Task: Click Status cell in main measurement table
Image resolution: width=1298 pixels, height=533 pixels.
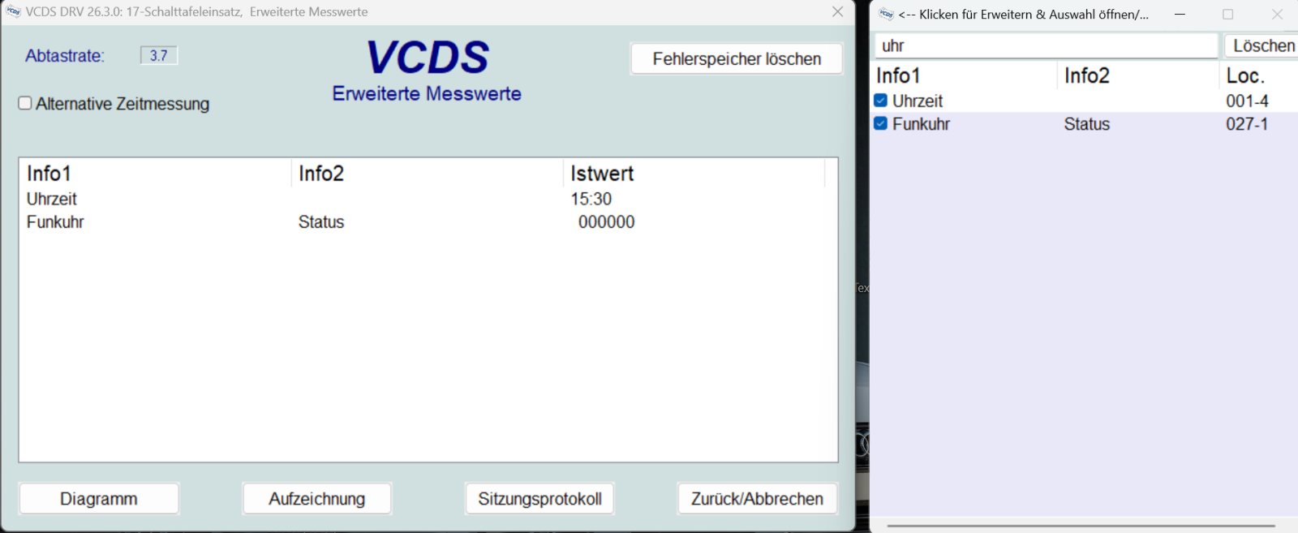Action: coord(321,221)
